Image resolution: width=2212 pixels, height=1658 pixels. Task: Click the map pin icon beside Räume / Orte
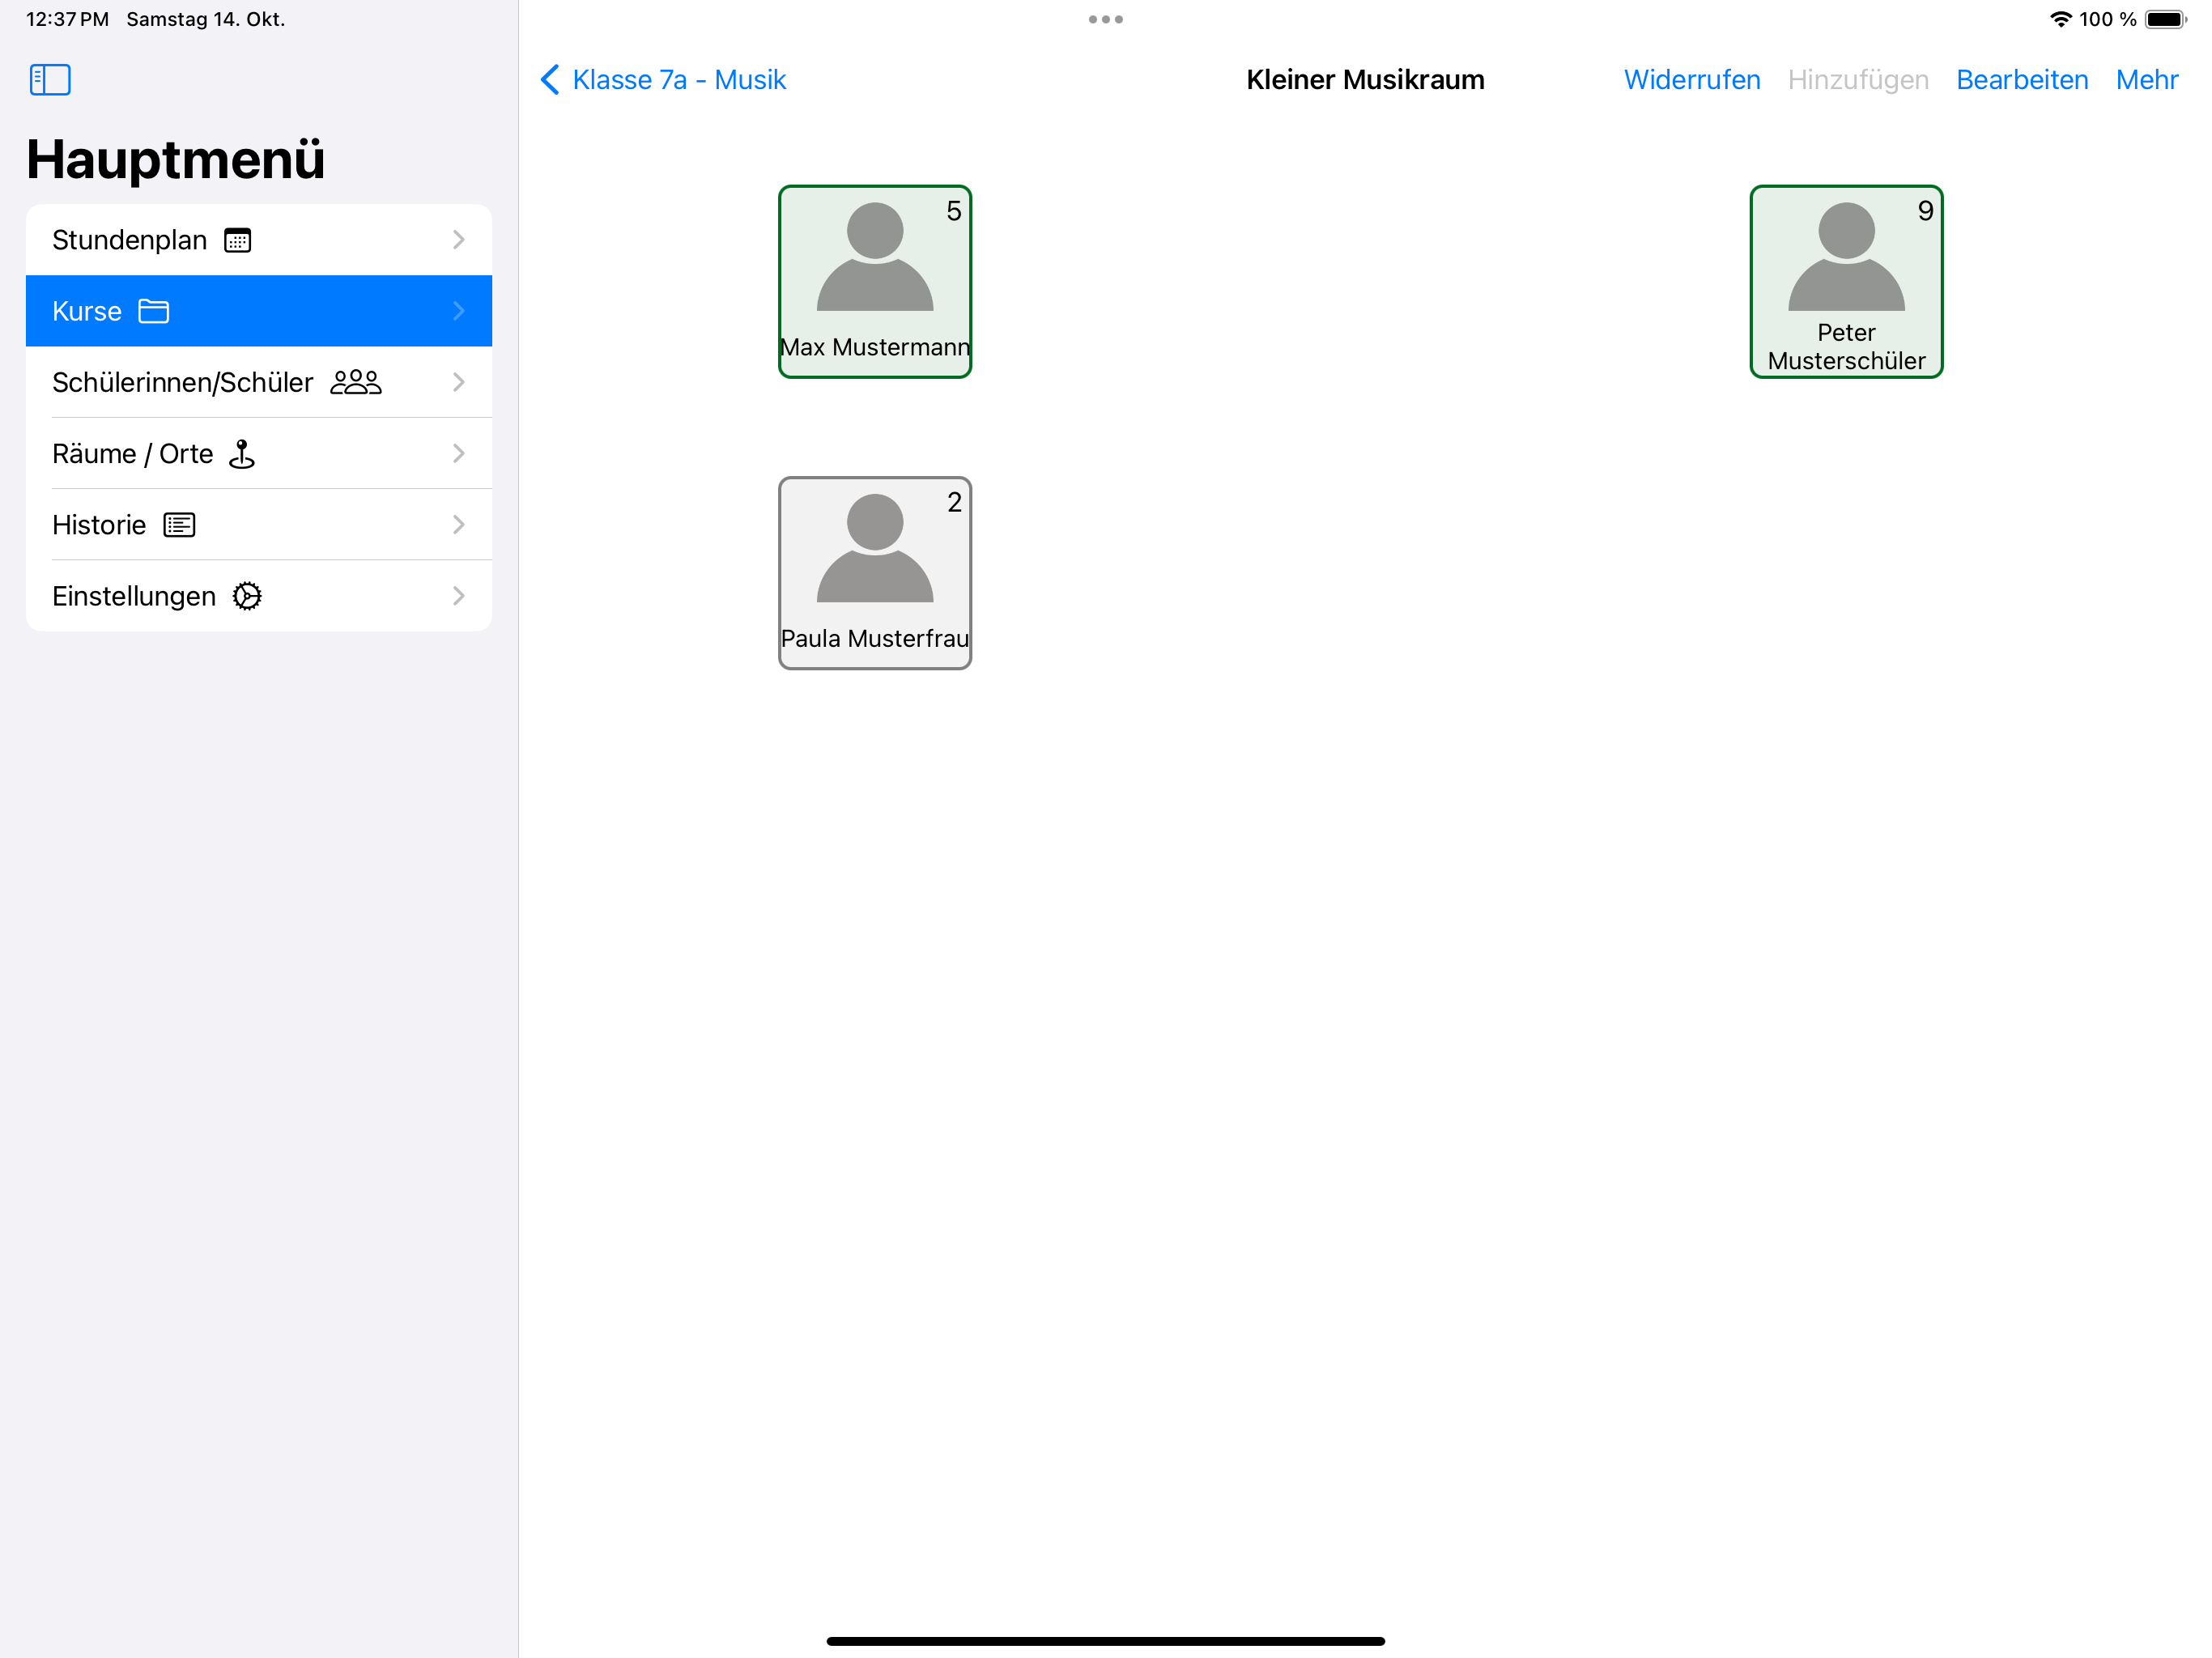[242, 454]
